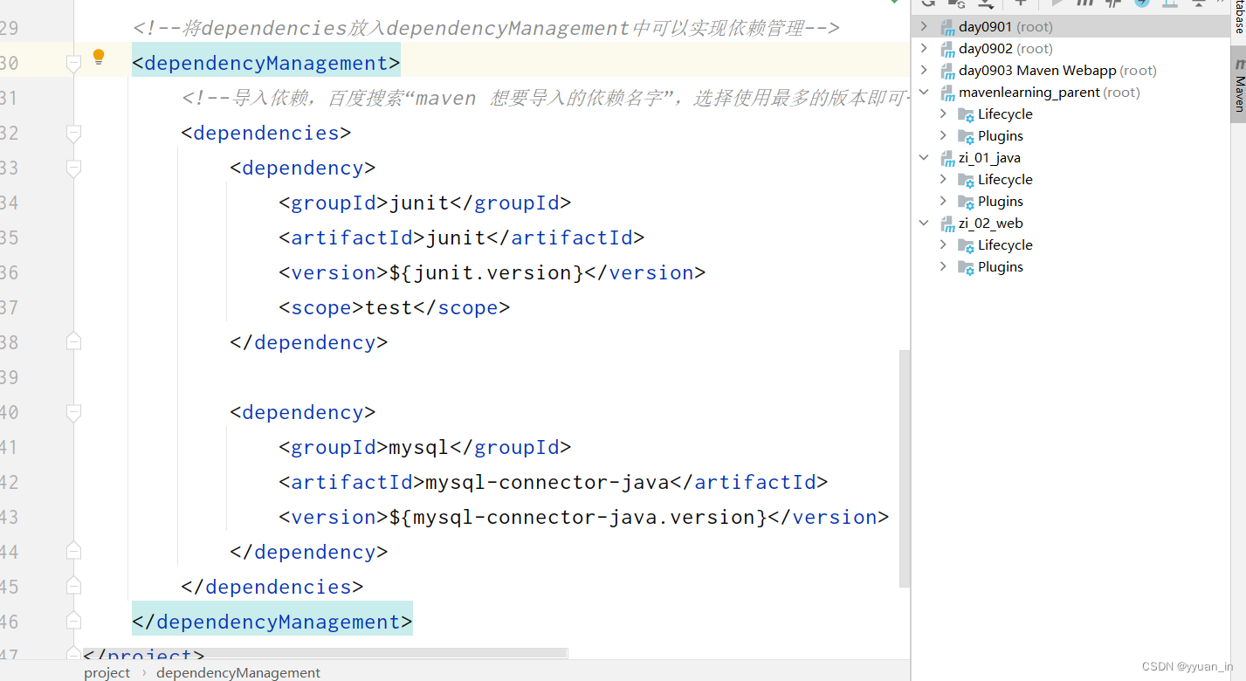This screenshot has width=1246, height=681.
Task: Click 'dependencyManagement' in the XML breadcrumb
Action: tap(238, 672)
